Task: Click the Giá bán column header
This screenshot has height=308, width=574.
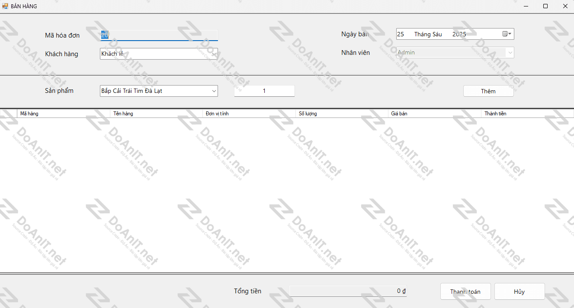Action: [434, 114]
